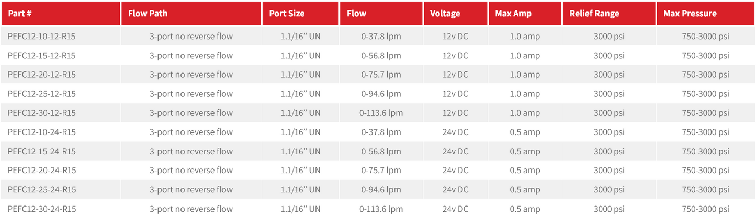Open part PEFC12-20-24-R15
756x218 pixels.
[x=42, y=170]
